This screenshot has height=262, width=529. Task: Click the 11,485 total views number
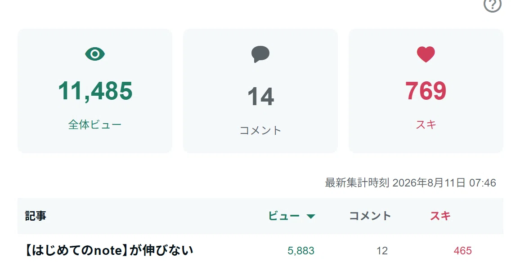coord(95,91)
